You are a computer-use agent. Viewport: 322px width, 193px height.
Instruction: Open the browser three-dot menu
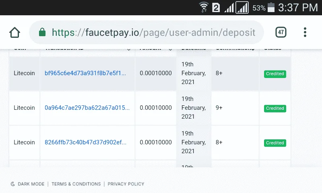pyautogui.click(x=305, y=32)
